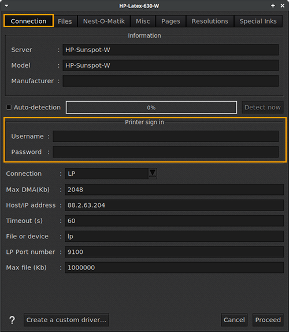Click Create a custom driver button

66,320
